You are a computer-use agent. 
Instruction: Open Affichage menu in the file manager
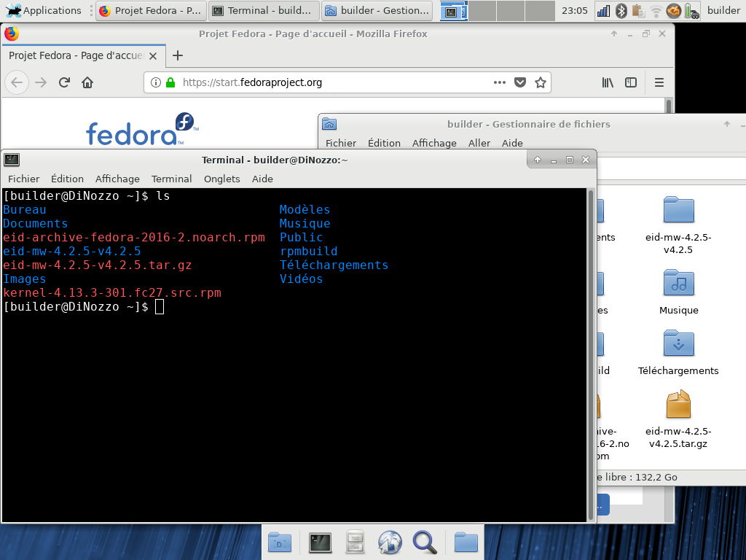[434, 143]
